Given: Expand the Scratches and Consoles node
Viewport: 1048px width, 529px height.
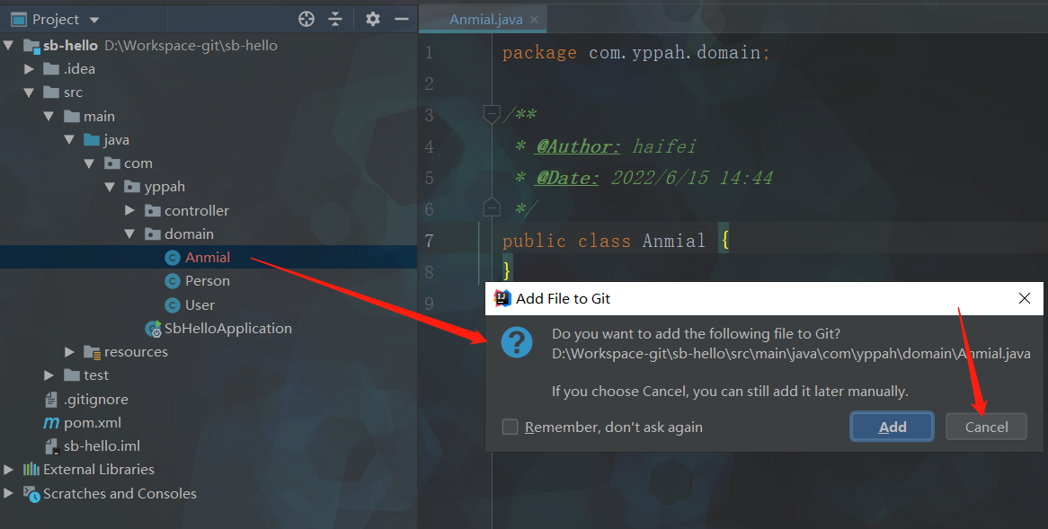Looking at the screenshot, I should click(9, 494).
